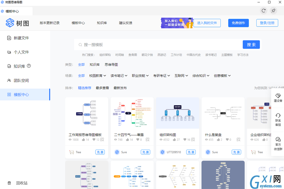This screenshot has width=284, height=189.
Task: Favorite the 二十四节气——寒露 heart icon
Action: point(138,139)
